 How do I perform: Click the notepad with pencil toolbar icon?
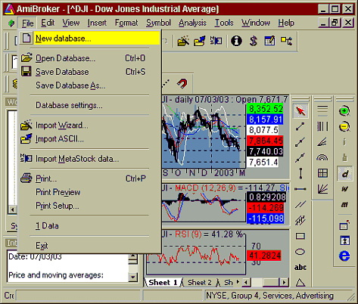(x=269, y=41)
